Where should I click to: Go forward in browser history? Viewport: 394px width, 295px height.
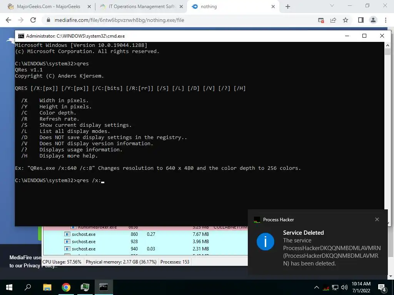pyautogui.click(x=21, y=20)
